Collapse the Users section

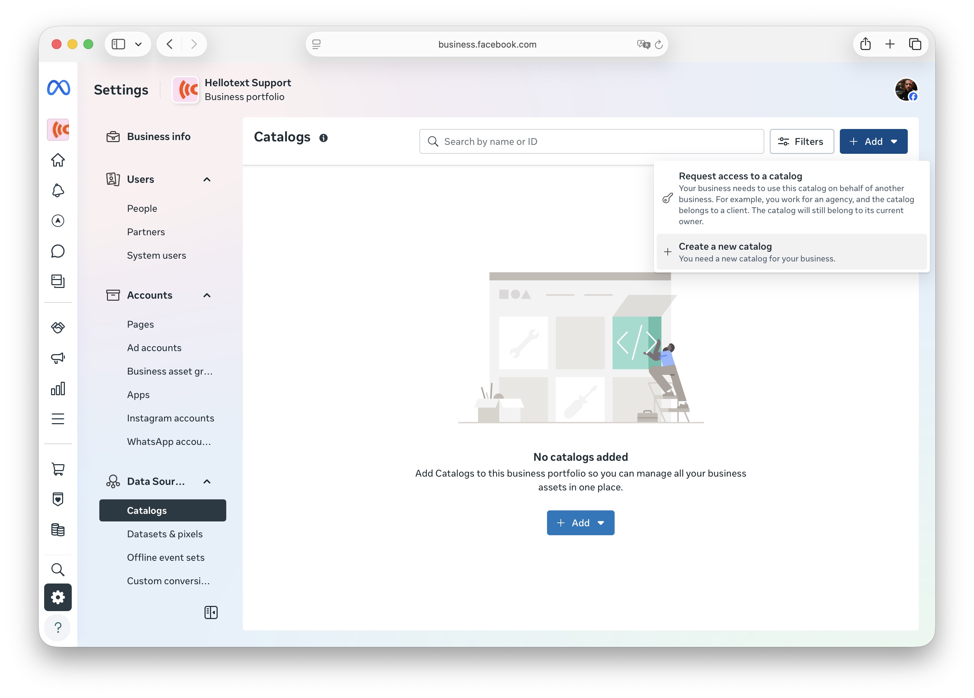(x=207, y=179)
